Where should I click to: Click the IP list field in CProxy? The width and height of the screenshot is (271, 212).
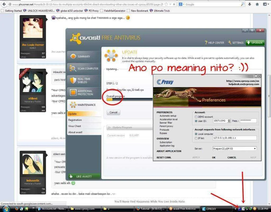click(x=234, y=138)
